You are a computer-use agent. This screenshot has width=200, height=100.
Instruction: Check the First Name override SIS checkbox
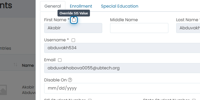click(x=74, y=20)
